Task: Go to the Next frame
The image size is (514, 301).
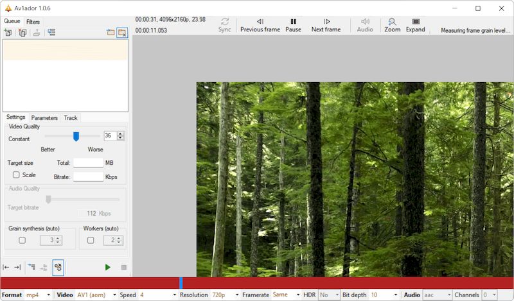Action: (x=326, y=25)
